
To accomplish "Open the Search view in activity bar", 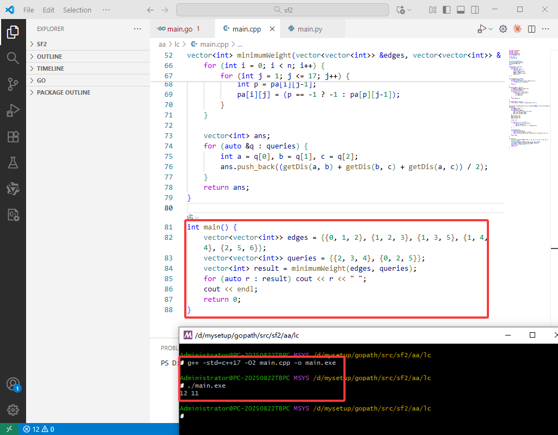I will (x=13, y=58).
